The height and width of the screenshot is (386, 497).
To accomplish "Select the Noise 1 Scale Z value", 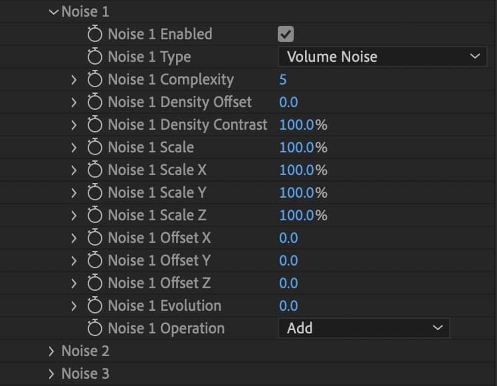I will coord(297,215).
